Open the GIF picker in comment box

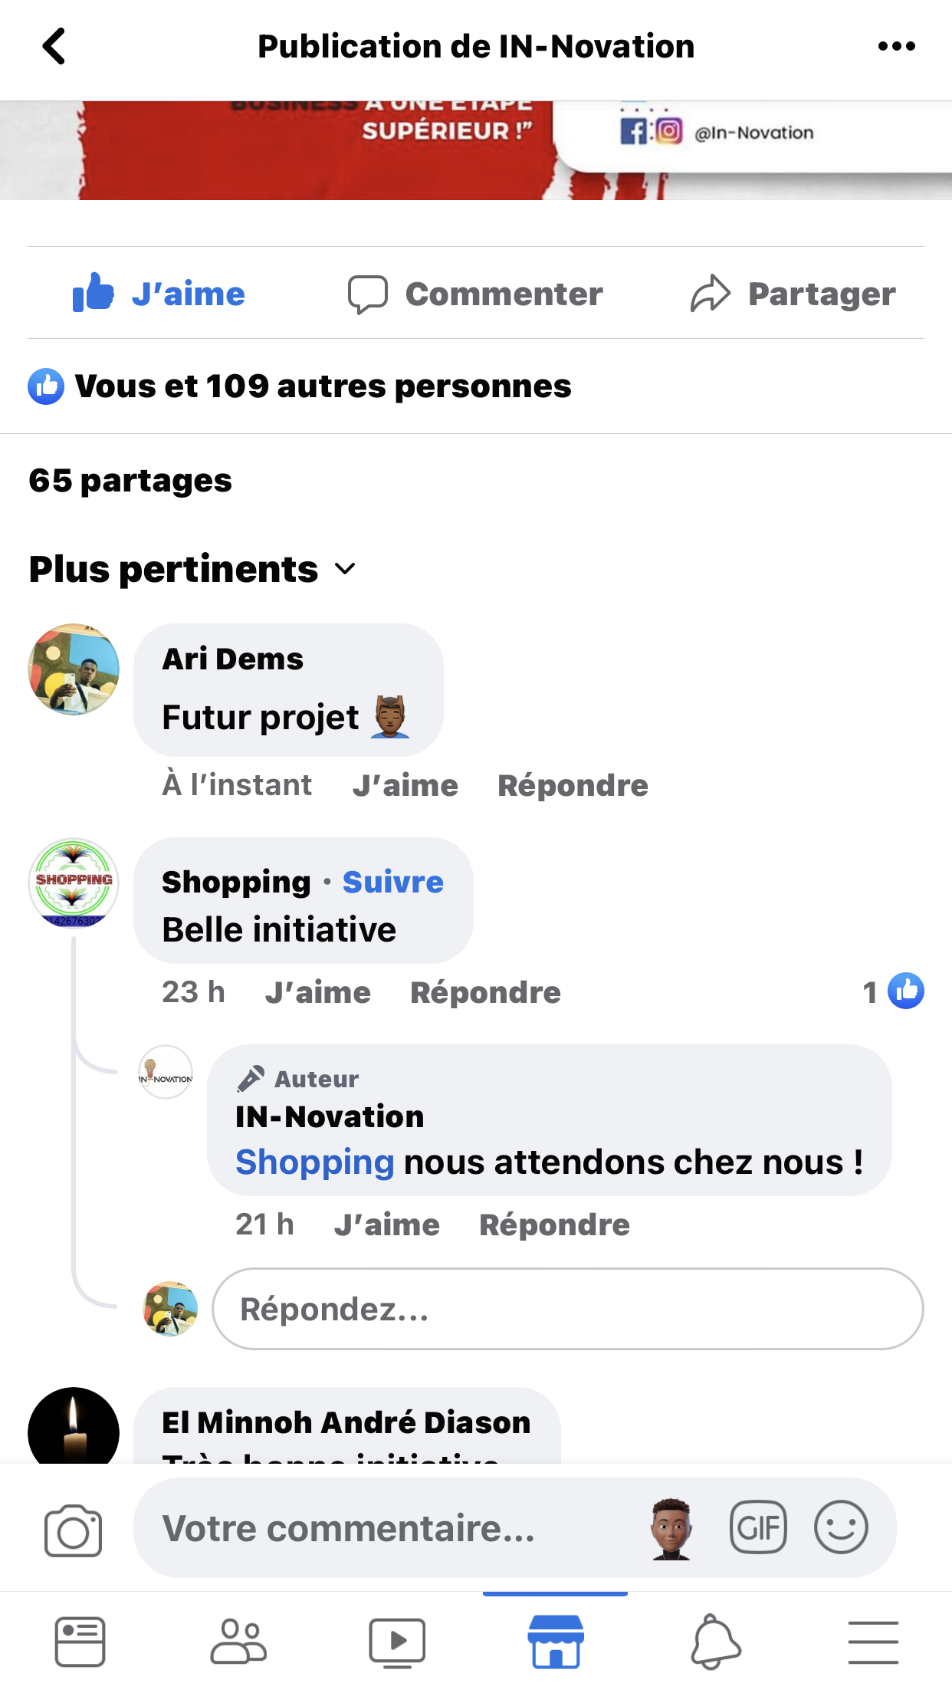click(x=758, y=1527)
